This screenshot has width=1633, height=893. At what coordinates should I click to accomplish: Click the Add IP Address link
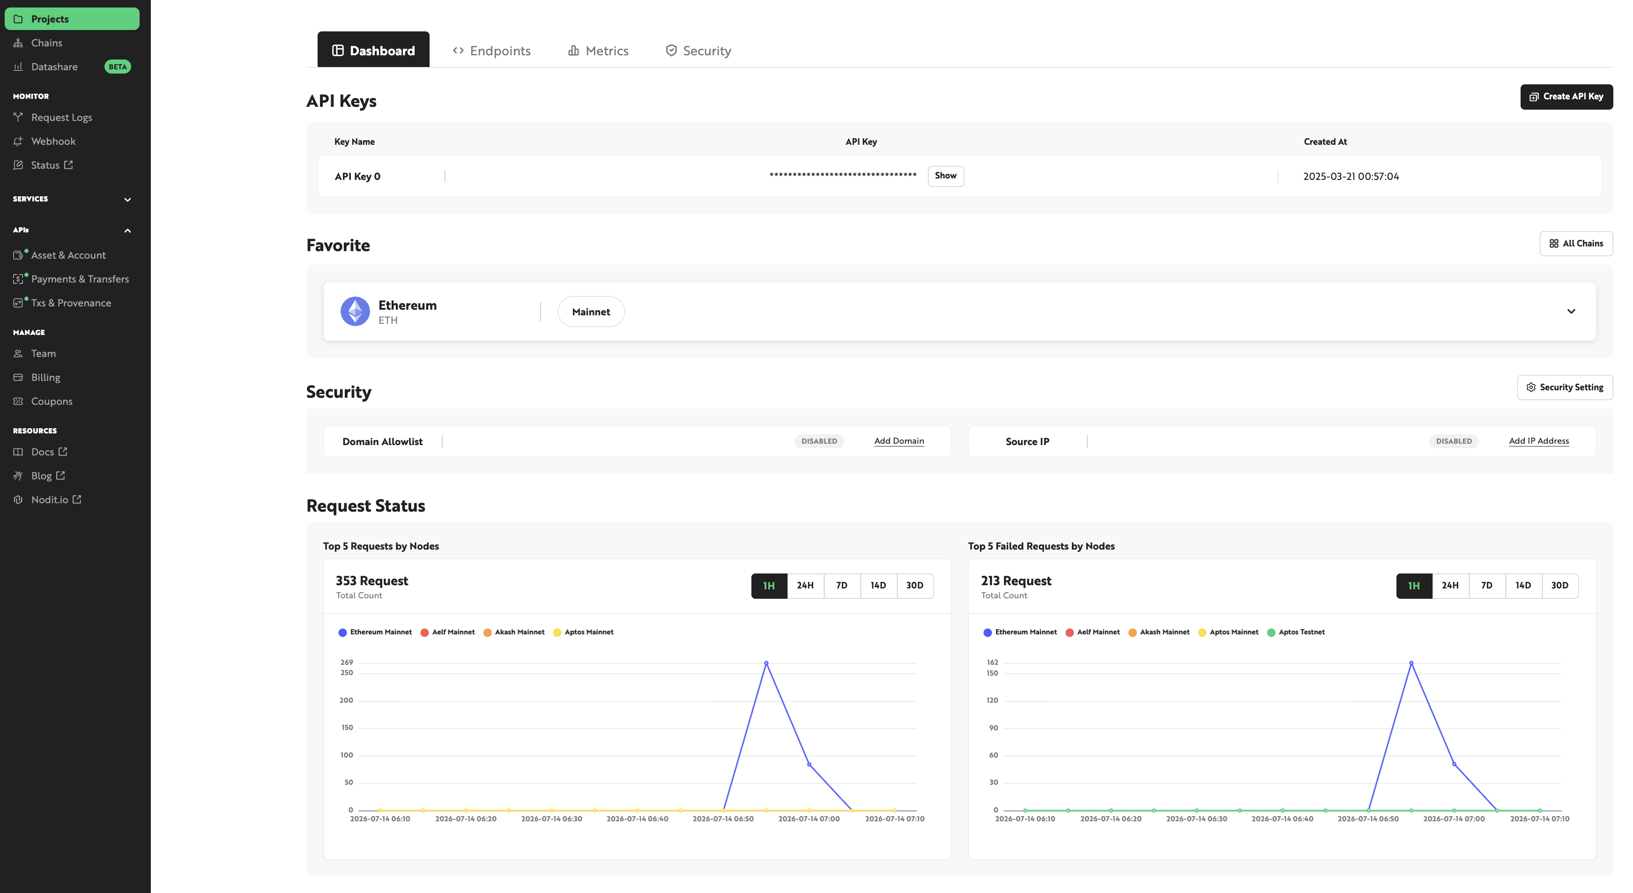click(x=1538, y=441)
